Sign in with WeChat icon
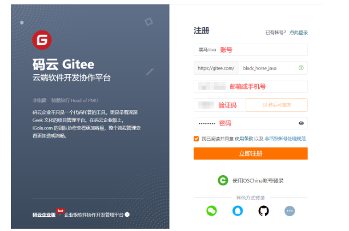This screenshot has width=349, height=231. (x=211, y=211)
